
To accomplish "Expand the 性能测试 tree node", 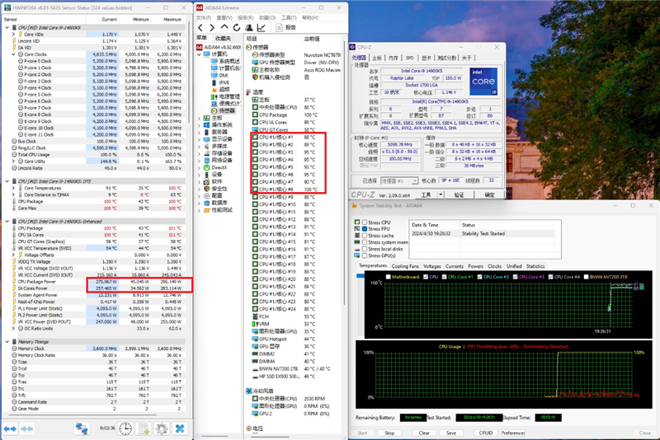I will (200, 210).
